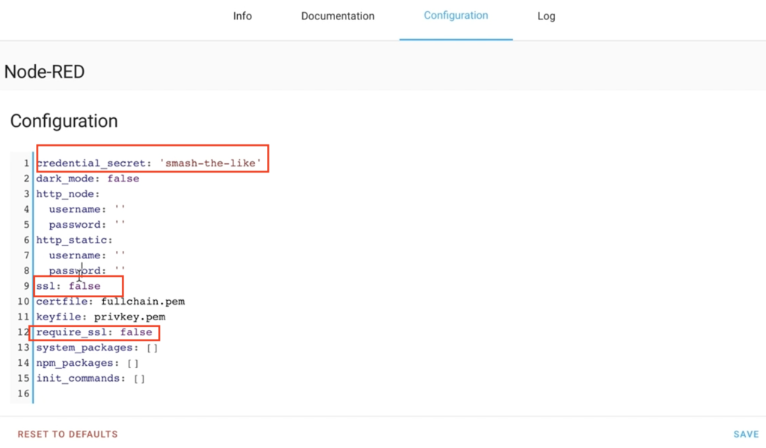Click the keyfile: privkey.pem line
Viewport: 766px width, 448px height.
[x=101, y=317]
